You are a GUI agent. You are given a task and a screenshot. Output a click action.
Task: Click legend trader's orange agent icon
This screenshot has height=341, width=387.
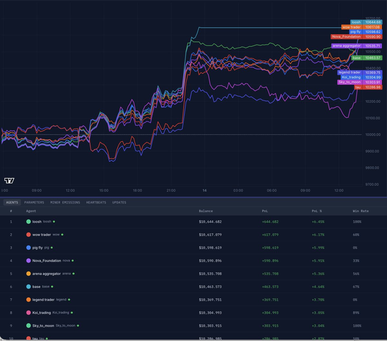point(28,300)
